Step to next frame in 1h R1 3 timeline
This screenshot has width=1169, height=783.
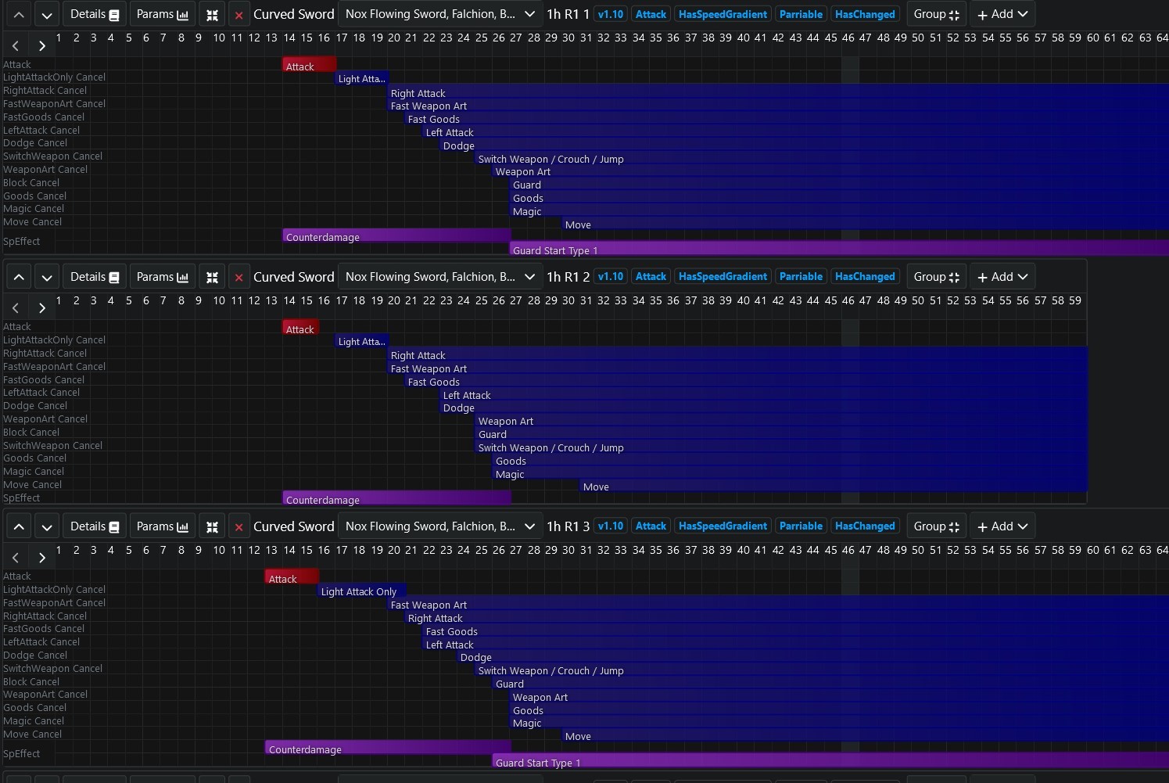pyautogui.click(x=42, y=558)
